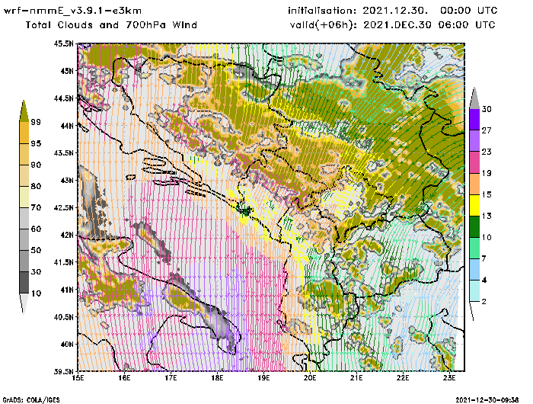This screenshot has height=404, width=533.
Task: Click the '21E' longitude label
Action: [x=356, y=378]
